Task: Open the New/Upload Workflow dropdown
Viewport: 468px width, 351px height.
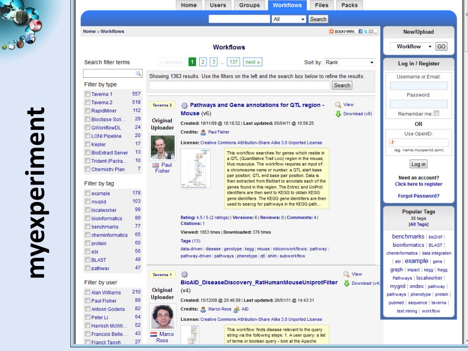Action: pyautogui.click(x=412, y=46)
